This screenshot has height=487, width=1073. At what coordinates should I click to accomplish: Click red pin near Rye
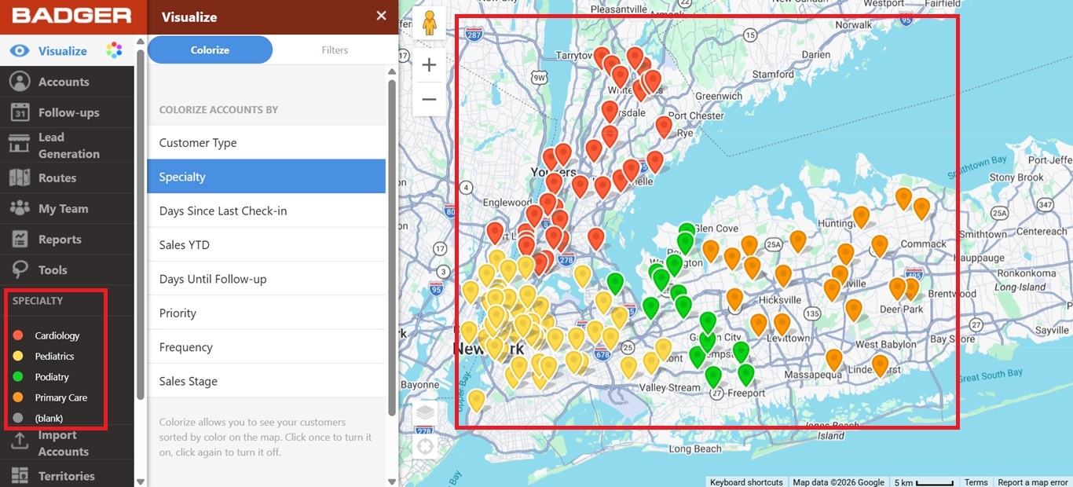pos(664,125)
